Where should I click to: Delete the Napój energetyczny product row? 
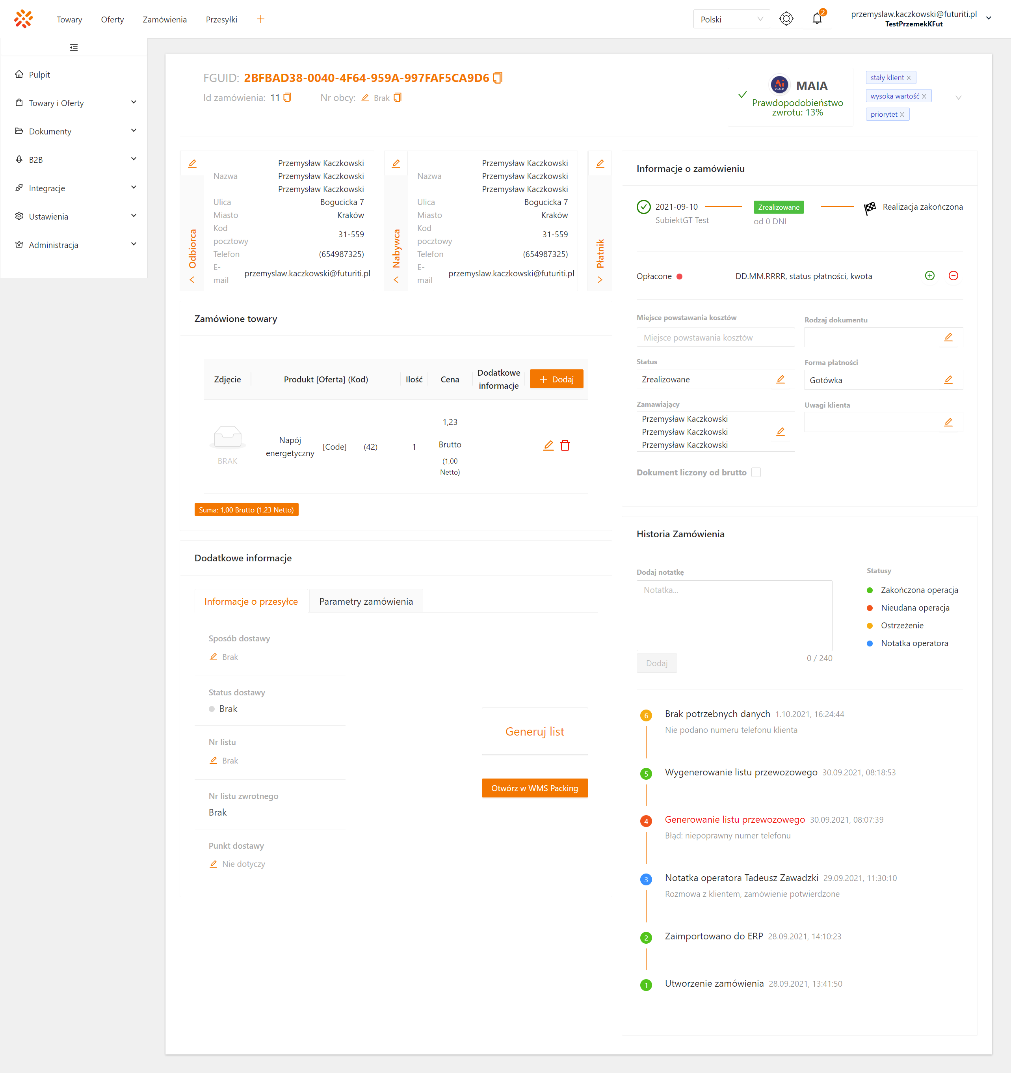coord(565,445)
